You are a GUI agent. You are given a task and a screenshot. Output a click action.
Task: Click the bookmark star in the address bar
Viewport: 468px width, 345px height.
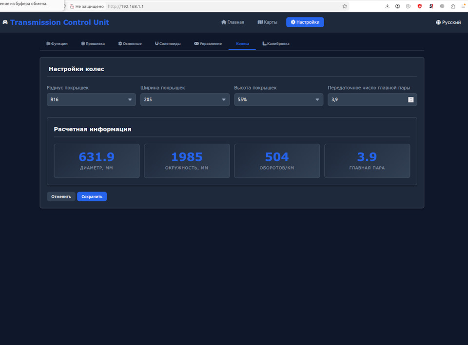pos(344,6)
